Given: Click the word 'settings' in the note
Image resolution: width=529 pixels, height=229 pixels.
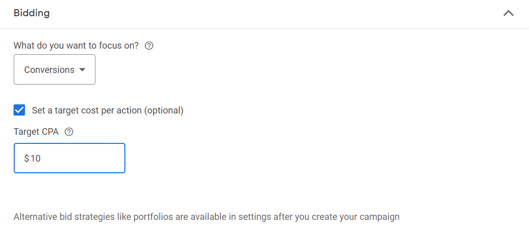Looking at the screenshot, I should point(252,217).
